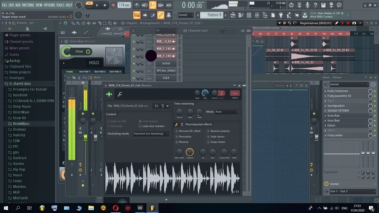Toggle the 3.2 countdown before recording icon
Viewport: 379px width, 213px height.
[x=153, y=5]
